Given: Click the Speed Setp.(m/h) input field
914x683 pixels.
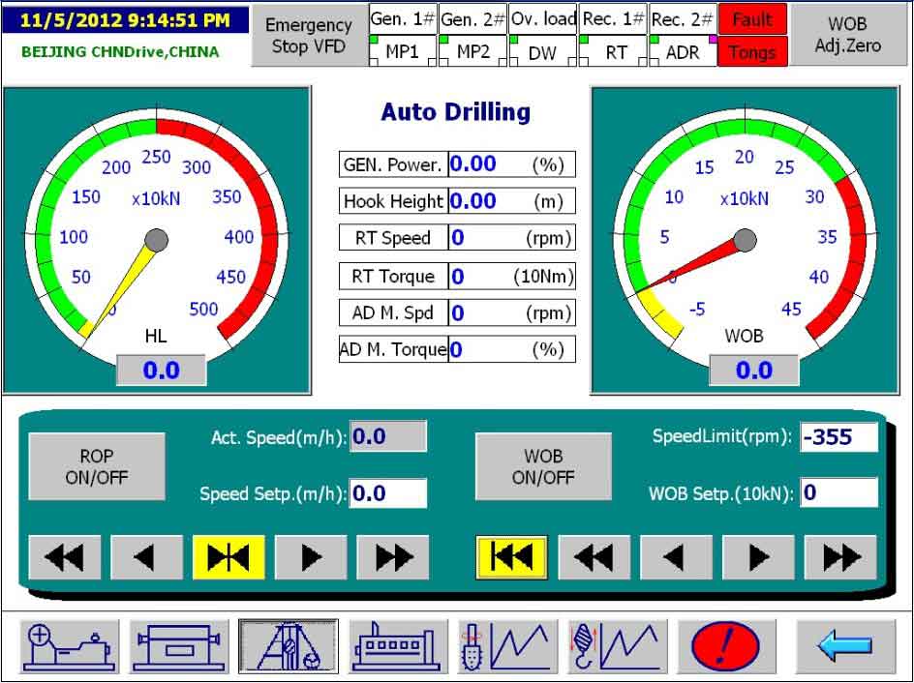Looking at the screenshot, I should pyautogui.click(x=387, y=493).
